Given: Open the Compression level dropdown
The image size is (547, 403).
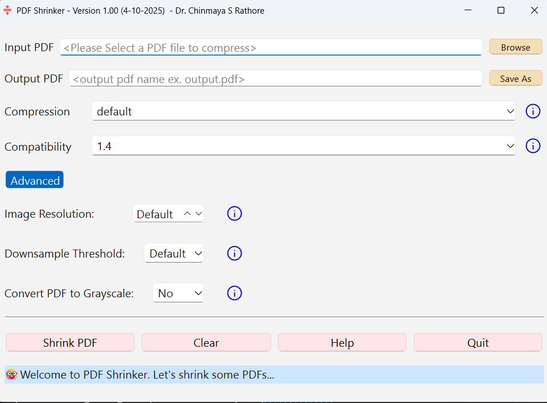Looking at the screenshot, I should click(x=303, y=111).
